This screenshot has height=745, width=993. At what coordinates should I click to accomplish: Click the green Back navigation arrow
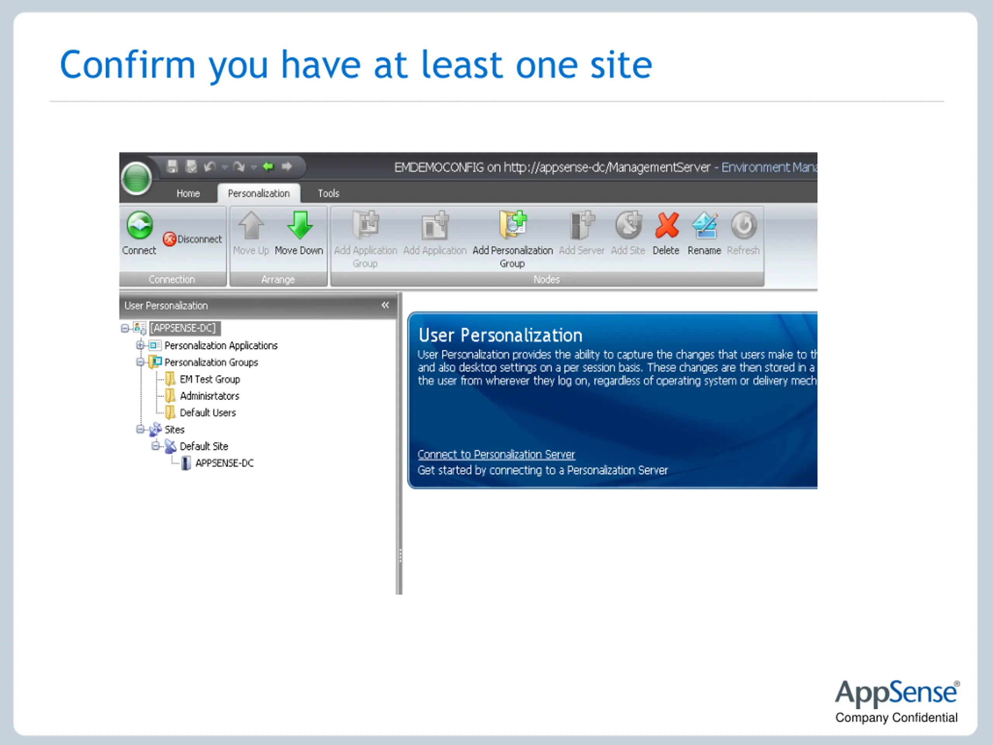tap(268, 166)
